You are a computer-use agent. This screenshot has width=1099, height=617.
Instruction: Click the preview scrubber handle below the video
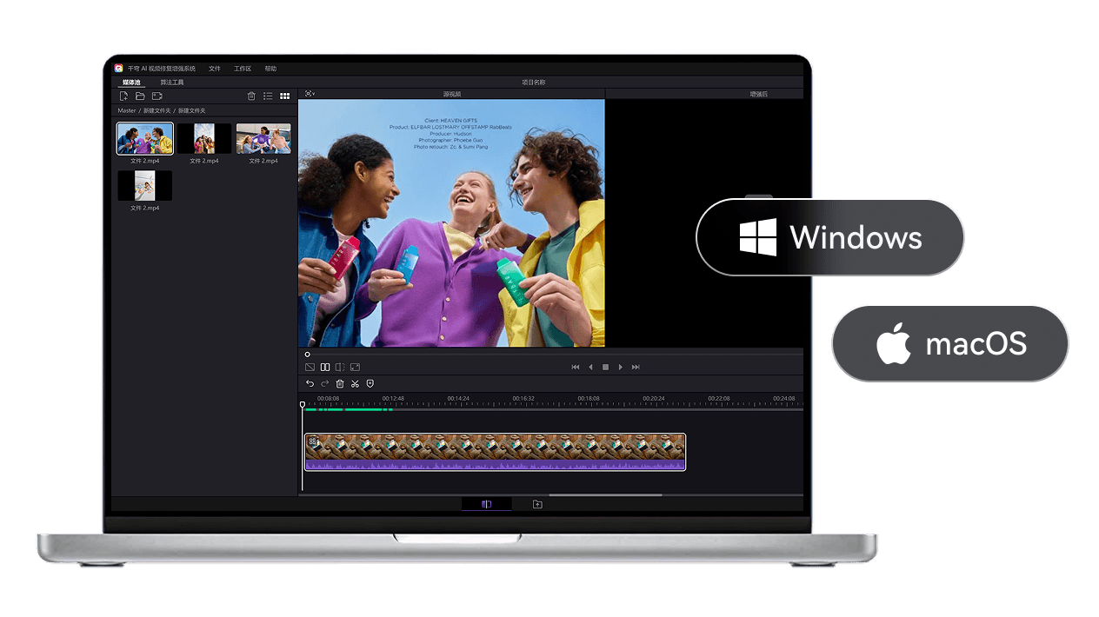(307, 355)
